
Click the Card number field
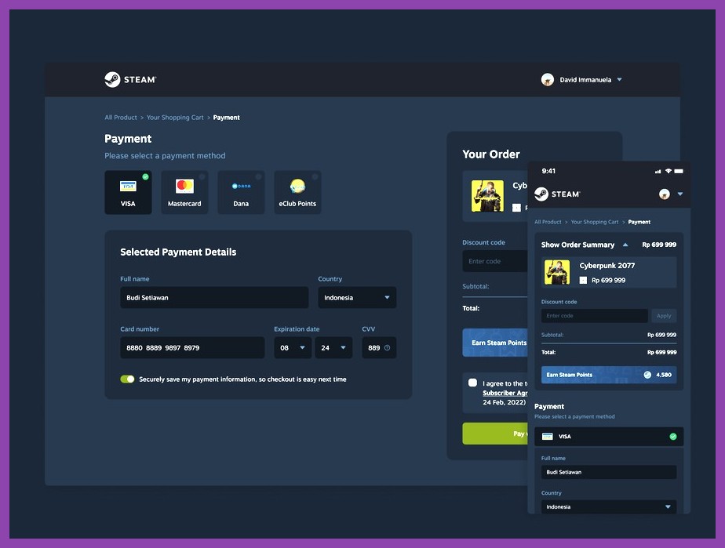pyautogui.click(x=192, y=347)
